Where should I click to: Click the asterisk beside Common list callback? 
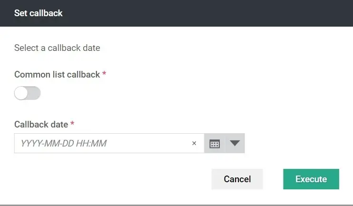(x=104, y=74)
